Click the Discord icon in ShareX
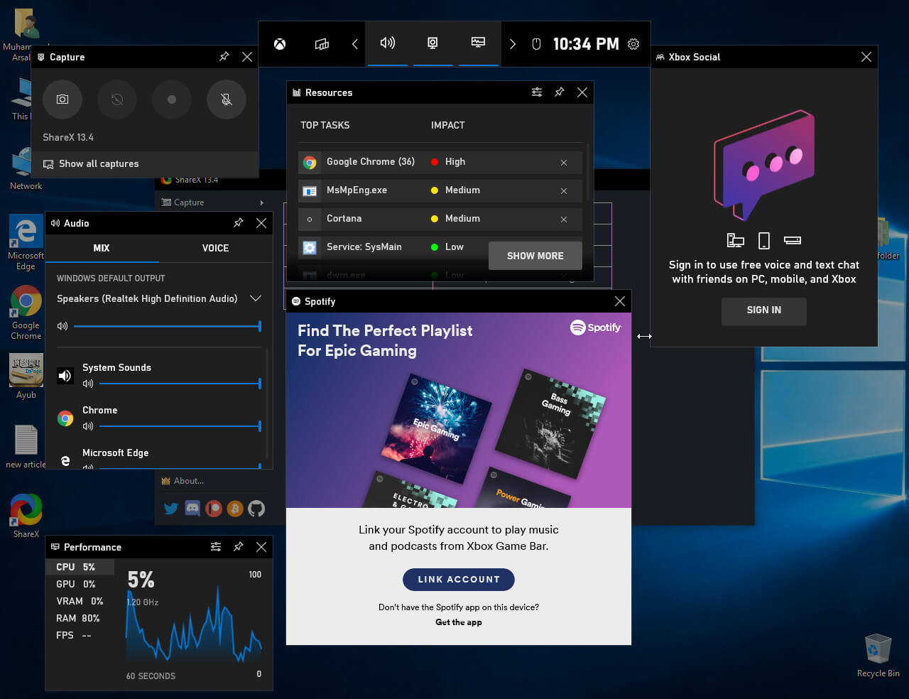 pos(192,509)
